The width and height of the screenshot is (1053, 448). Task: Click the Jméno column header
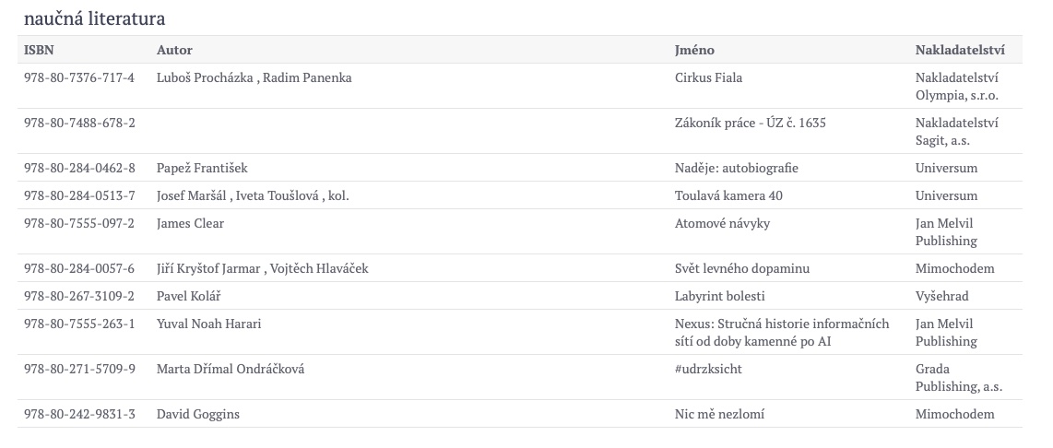point(694,51)
